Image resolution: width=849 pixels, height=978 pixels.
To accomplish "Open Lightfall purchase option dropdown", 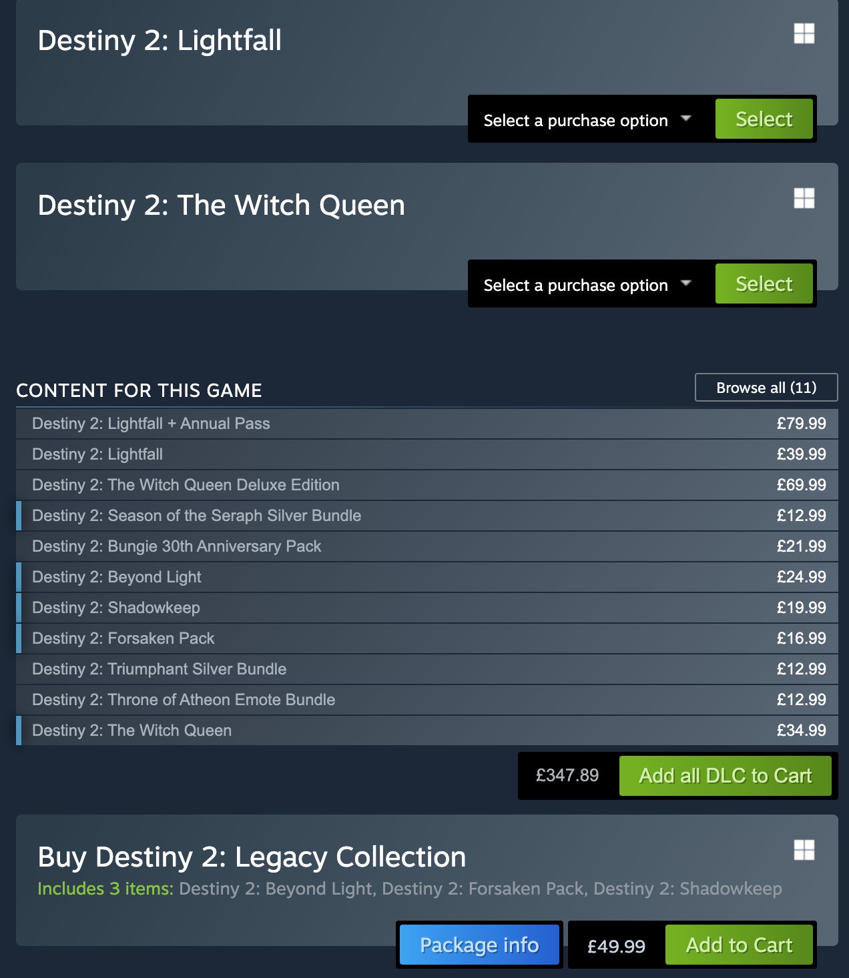I will [587, 120].
